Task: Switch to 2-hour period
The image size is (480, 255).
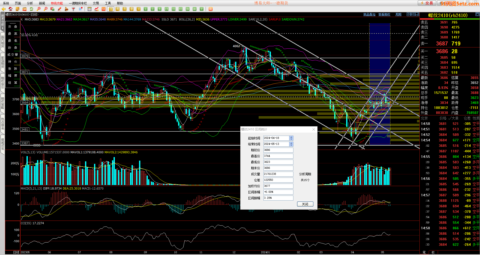Action: click(x=188, y=9)
